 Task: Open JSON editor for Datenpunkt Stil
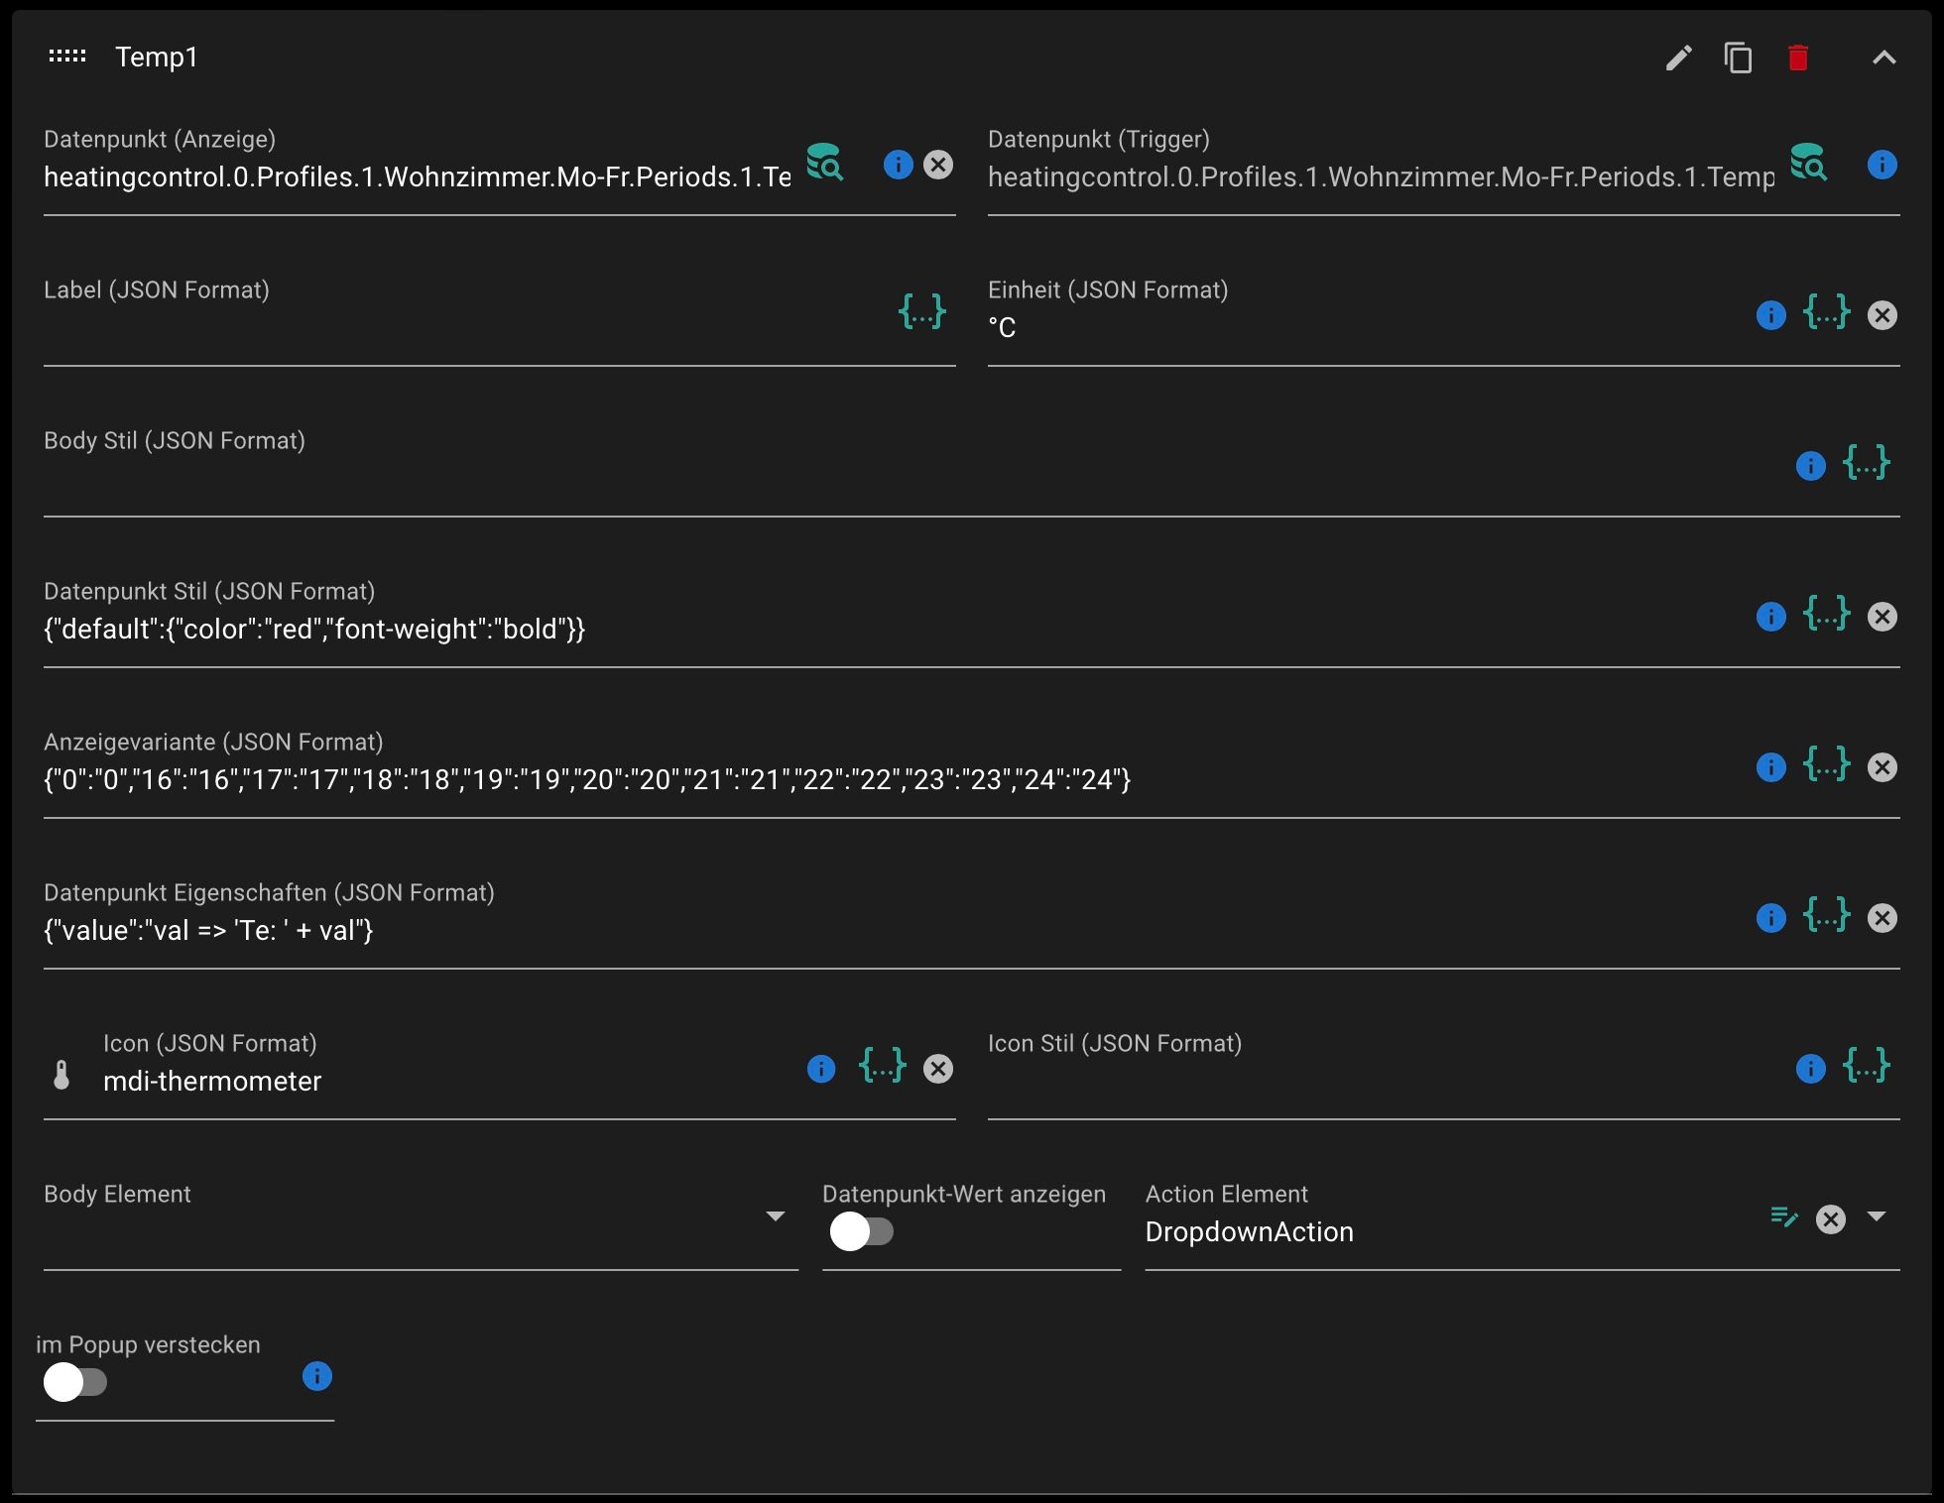1826,614
